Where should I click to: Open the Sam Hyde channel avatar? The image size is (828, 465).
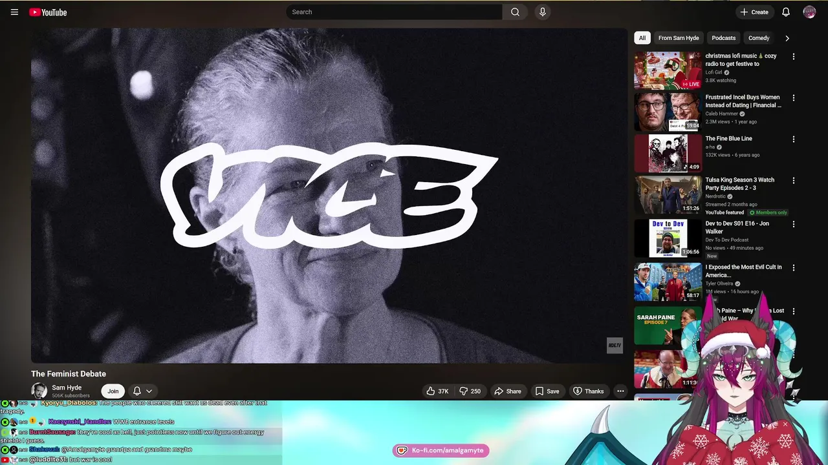(x=39, y=391)
